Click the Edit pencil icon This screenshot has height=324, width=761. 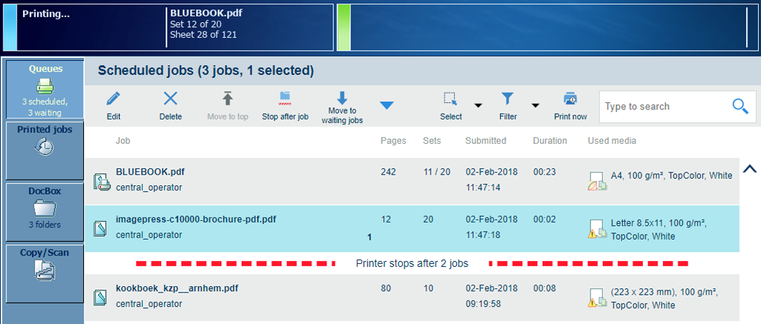(x=113, y=99)
